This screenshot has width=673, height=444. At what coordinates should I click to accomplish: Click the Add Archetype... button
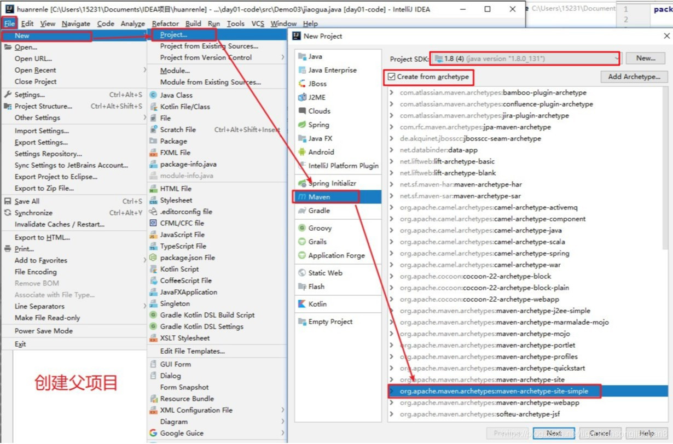634,77
